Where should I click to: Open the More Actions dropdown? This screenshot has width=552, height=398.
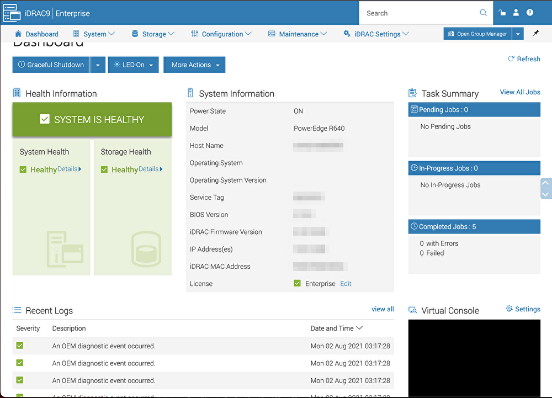[x=194, y=65]
